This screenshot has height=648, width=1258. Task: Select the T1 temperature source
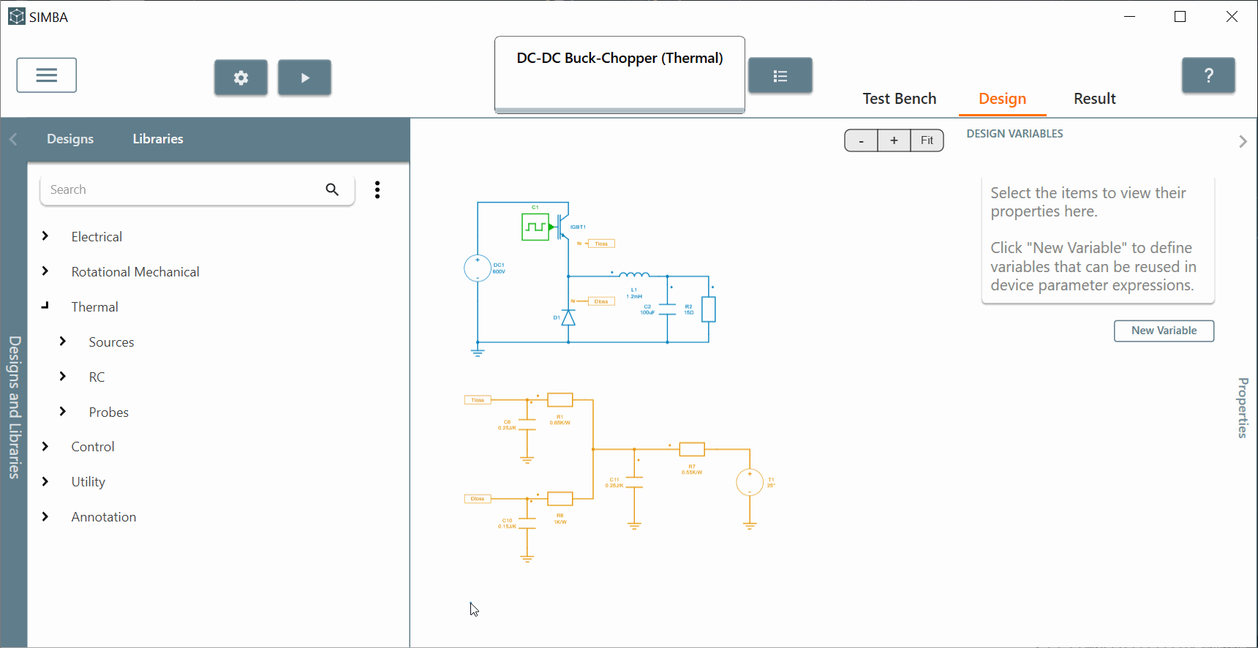(x=750, y=483)
